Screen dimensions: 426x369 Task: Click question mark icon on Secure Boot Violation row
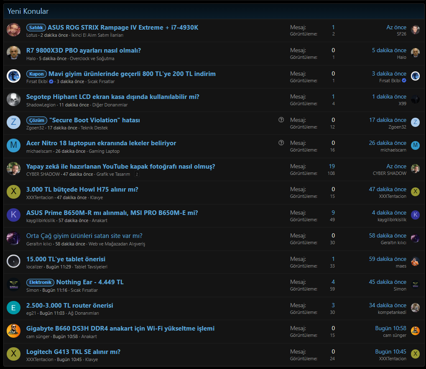(x=281, y=120)
